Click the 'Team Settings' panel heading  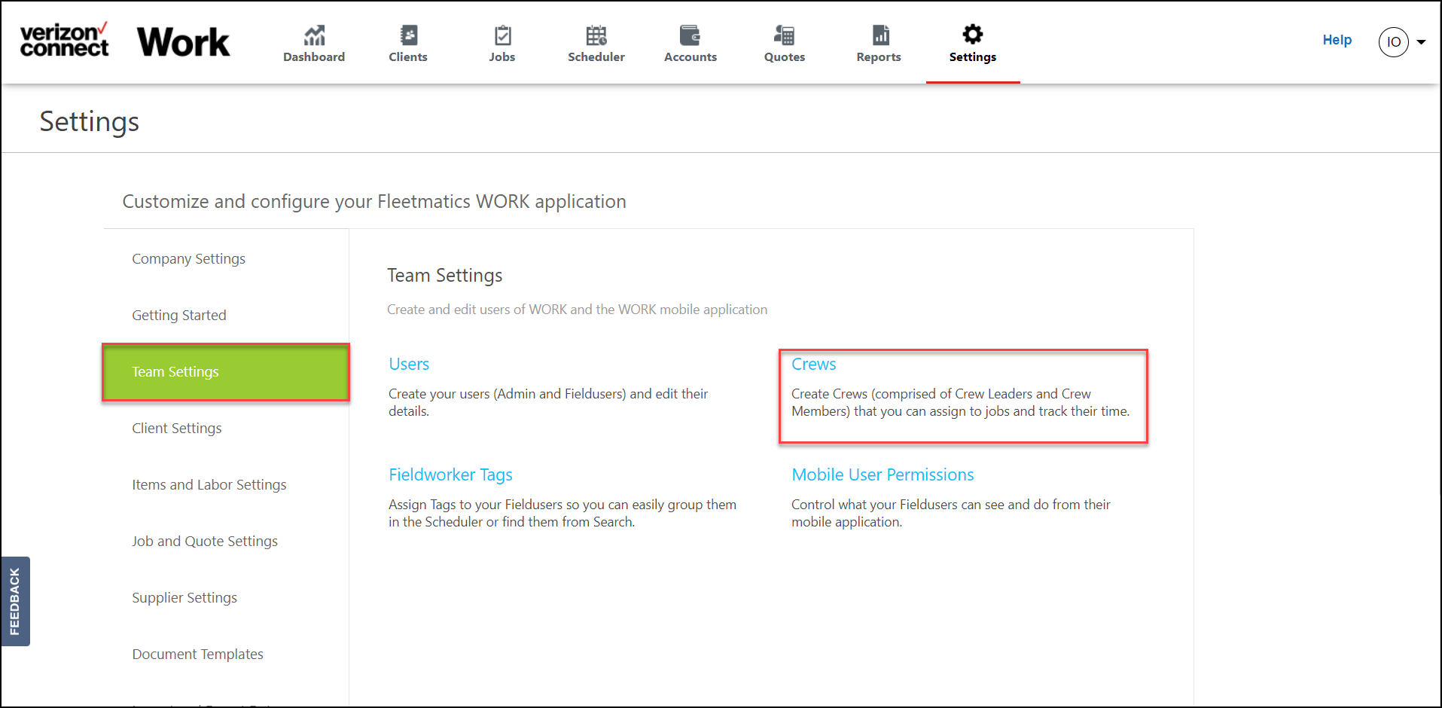(x=445, y=275)
